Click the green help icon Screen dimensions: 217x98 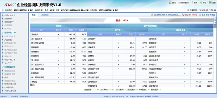pos(201,2)
